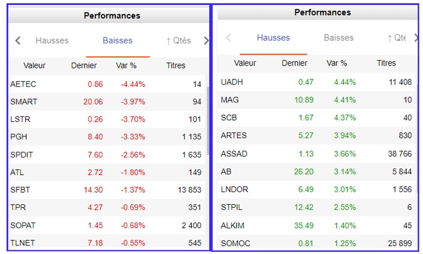Click the greyed previous arrow in the right panel
This screenshot has width=423, height=254.
point(228,38)
